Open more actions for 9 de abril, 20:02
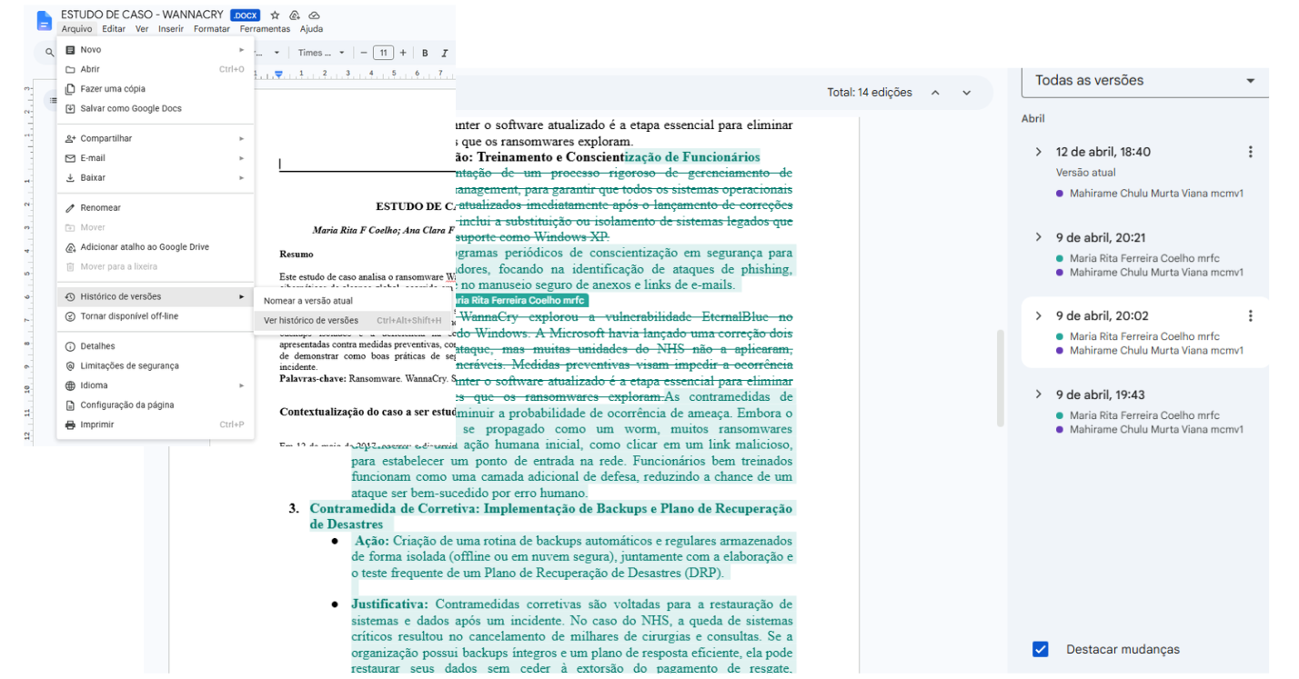 1251,315
